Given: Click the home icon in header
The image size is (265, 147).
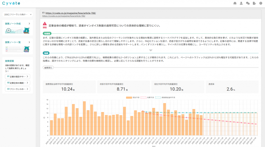Looking at the screenshot, I should click(x=235, y=3).
